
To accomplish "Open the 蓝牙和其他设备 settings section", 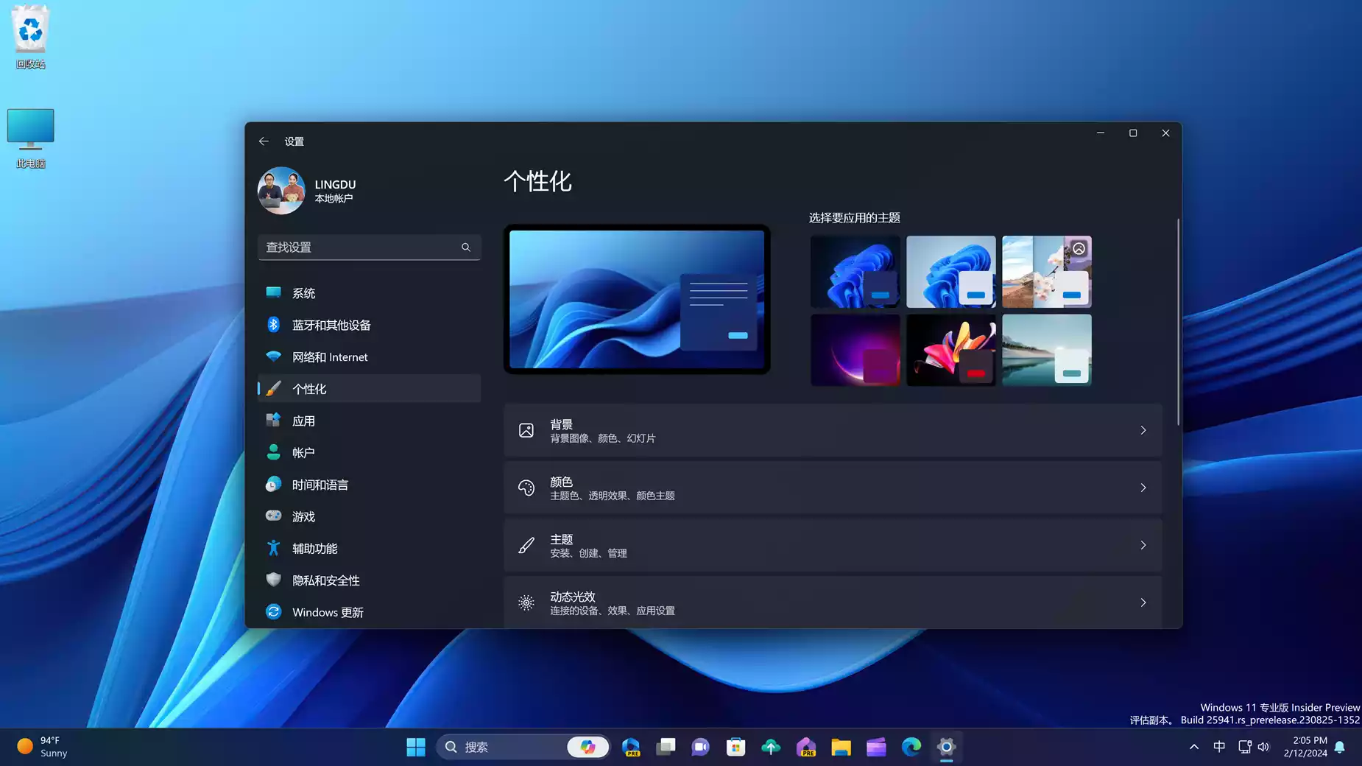I will (331, 325).
